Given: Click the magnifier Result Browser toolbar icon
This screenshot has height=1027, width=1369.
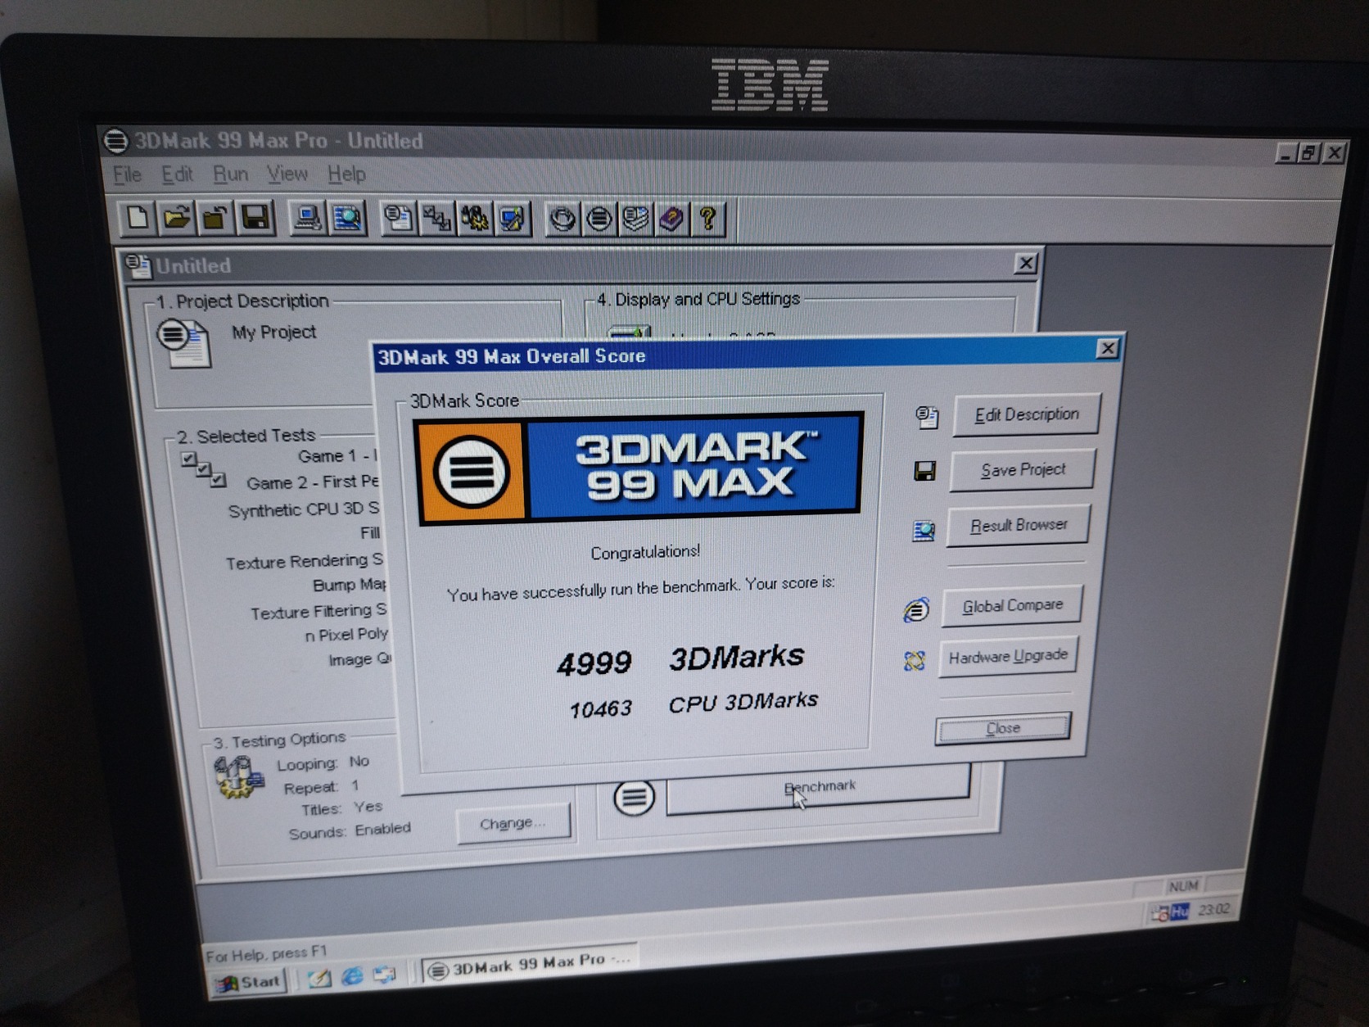Looking at the screenshot, I should tap(347, 218).
